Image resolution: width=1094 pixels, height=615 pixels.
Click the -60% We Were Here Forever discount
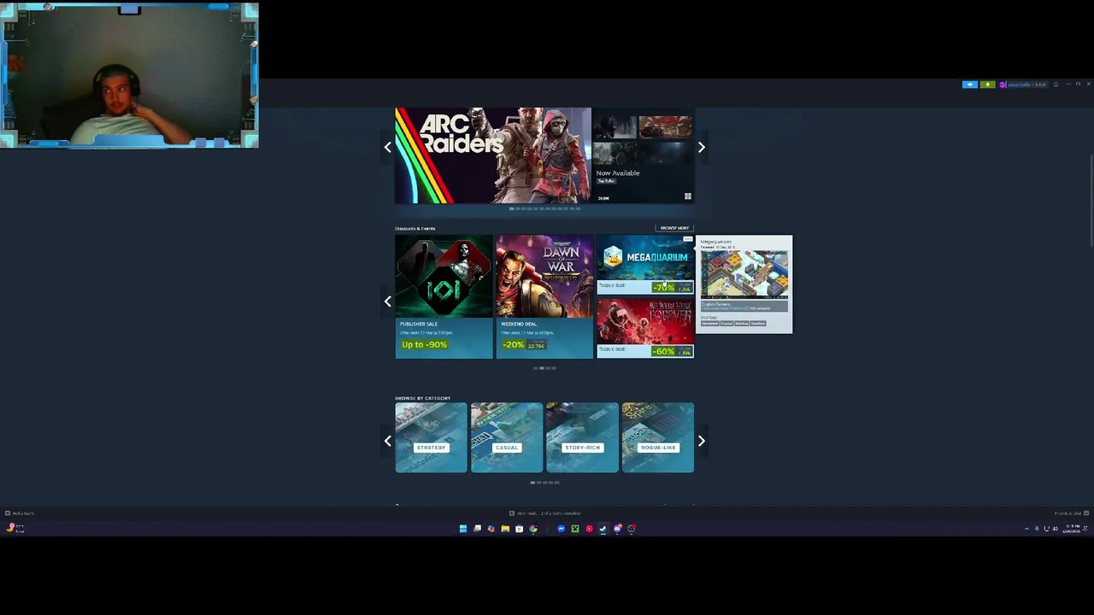coord(664,351)
